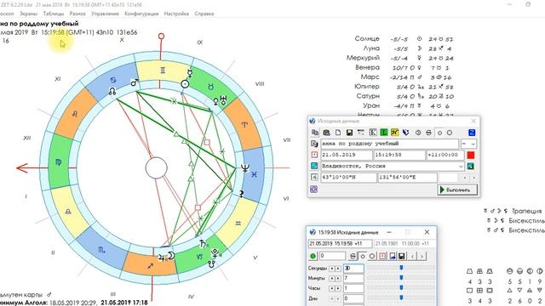
Task: Open the Справка menu
Action: 204,14
